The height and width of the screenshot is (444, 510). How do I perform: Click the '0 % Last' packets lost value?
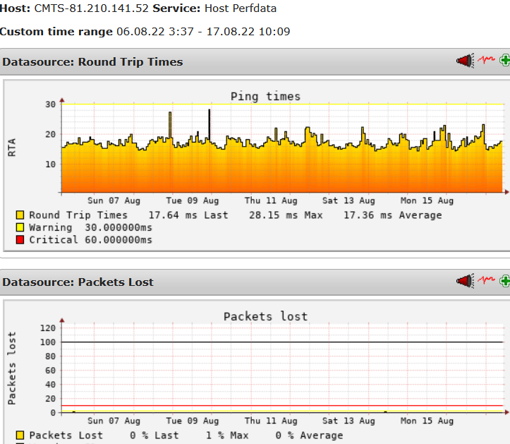(154, 436)
